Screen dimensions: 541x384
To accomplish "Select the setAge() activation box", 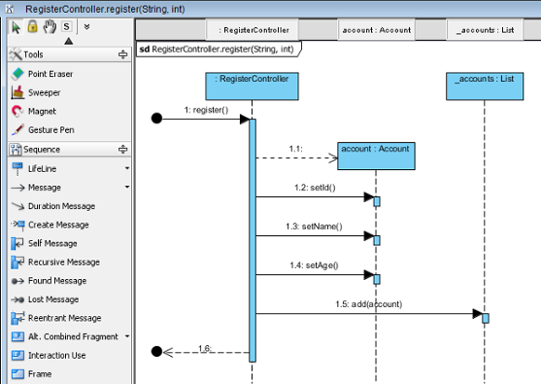I will (x=377, y=279).
